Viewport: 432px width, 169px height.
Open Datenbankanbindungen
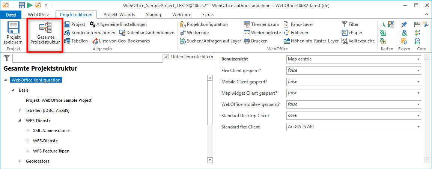[147, 33]
